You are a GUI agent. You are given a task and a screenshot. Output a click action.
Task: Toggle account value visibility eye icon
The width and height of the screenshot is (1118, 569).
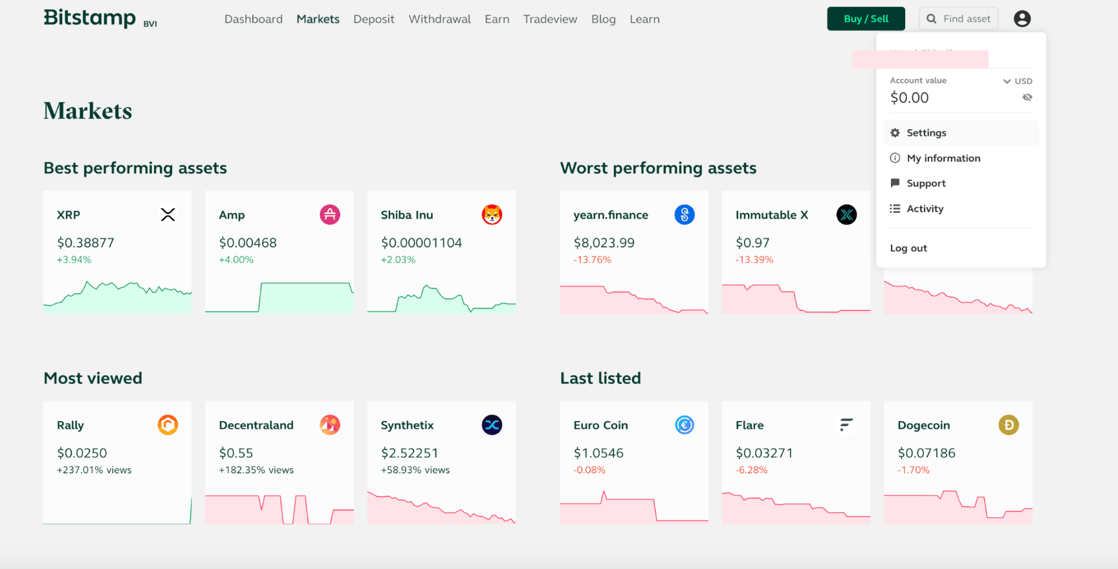click(1027, 98)
